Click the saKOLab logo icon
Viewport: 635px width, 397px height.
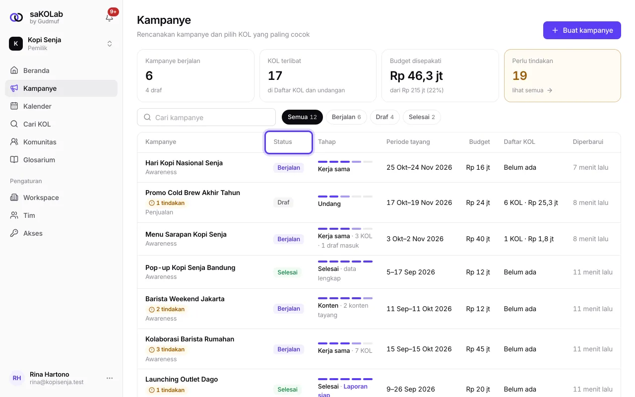point(16,17)
